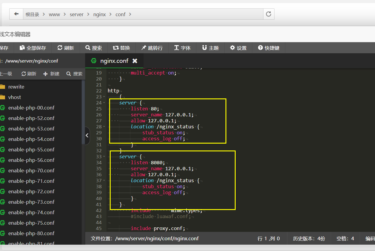Navigate to conf in the breadcrumb

121,14
